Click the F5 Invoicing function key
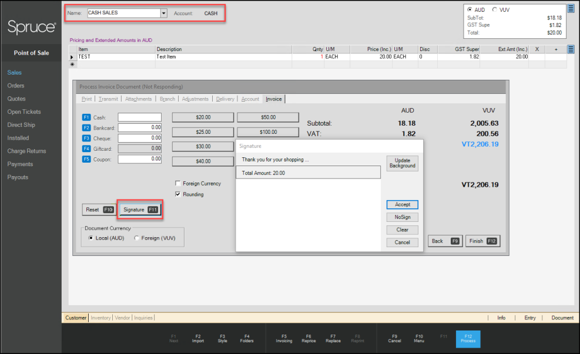 coord(284,339)
